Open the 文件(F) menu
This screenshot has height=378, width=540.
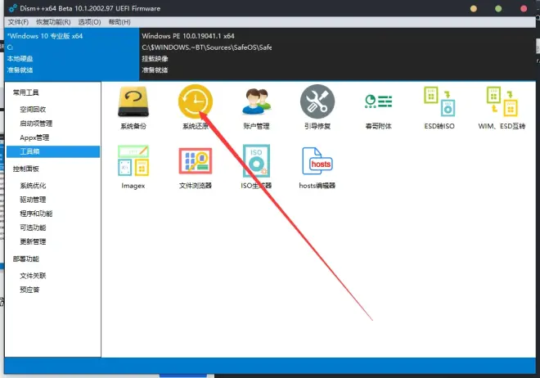tap(18, 22)
